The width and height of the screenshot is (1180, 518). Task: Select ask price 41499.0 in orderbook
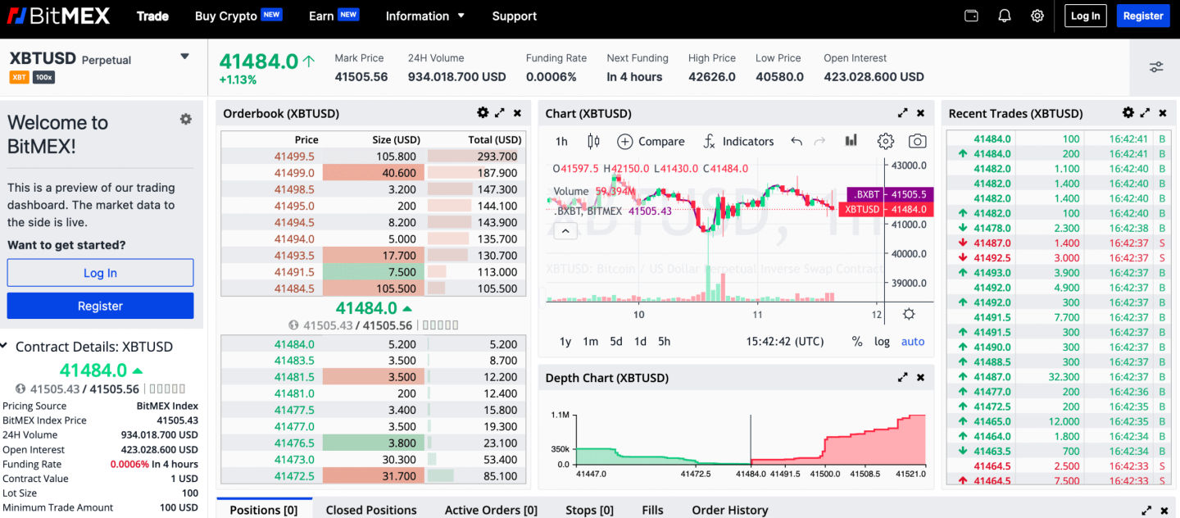coord(294,173)
